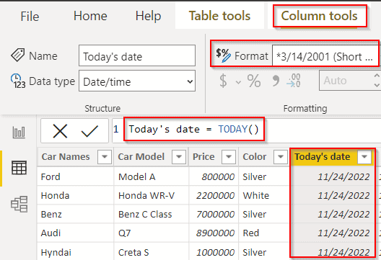The height and width of the screenshot is (260, 381).
Task: Open Color column filter dropdown
Action: [x=281, y=157]
